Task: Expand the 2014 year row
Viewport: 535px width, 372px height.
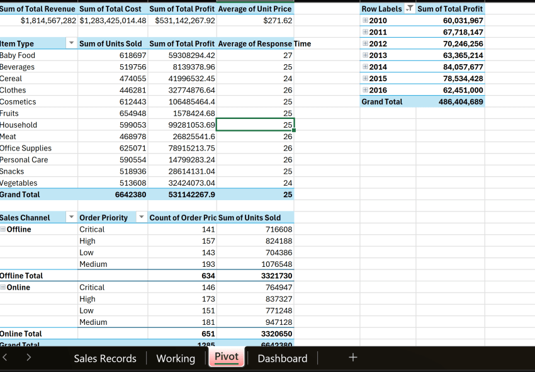Action: point(365,67)
